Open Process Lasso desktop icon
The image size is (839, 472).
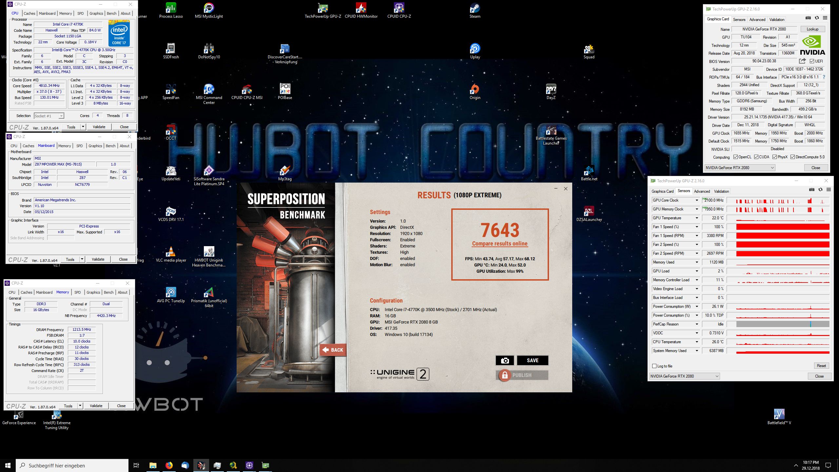[171, 10]
